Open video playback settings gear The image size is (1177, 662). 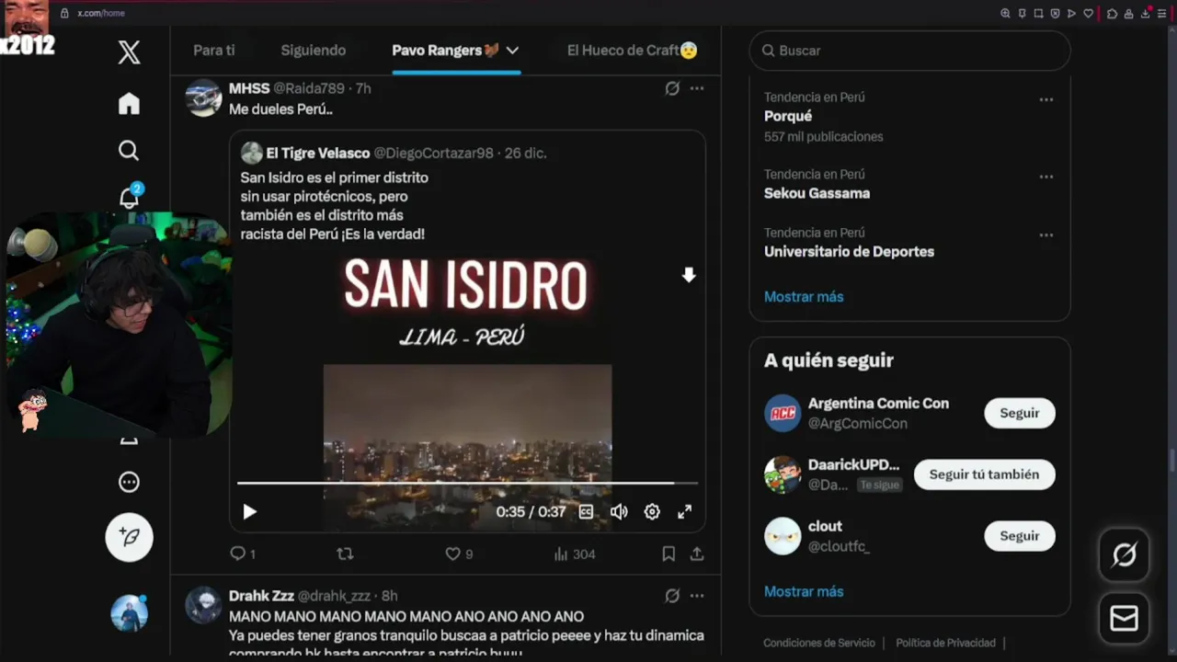652,512
